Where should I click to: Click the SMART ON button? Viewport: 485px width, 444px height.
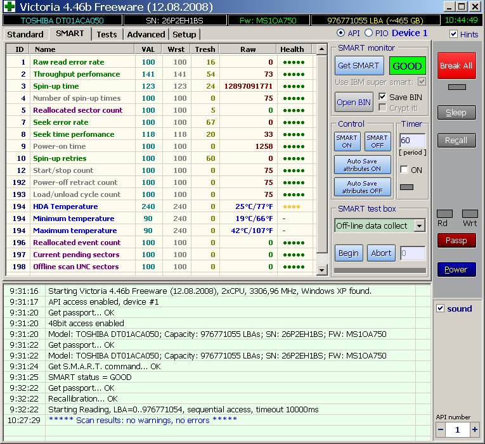(347, 141)
